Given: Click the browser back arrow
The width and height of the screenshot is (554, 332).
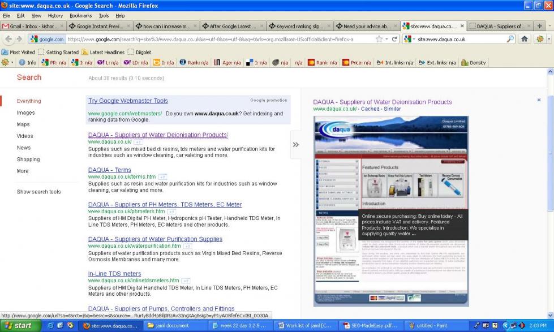Looking at the screenshot, I should [x=8, y=39].
